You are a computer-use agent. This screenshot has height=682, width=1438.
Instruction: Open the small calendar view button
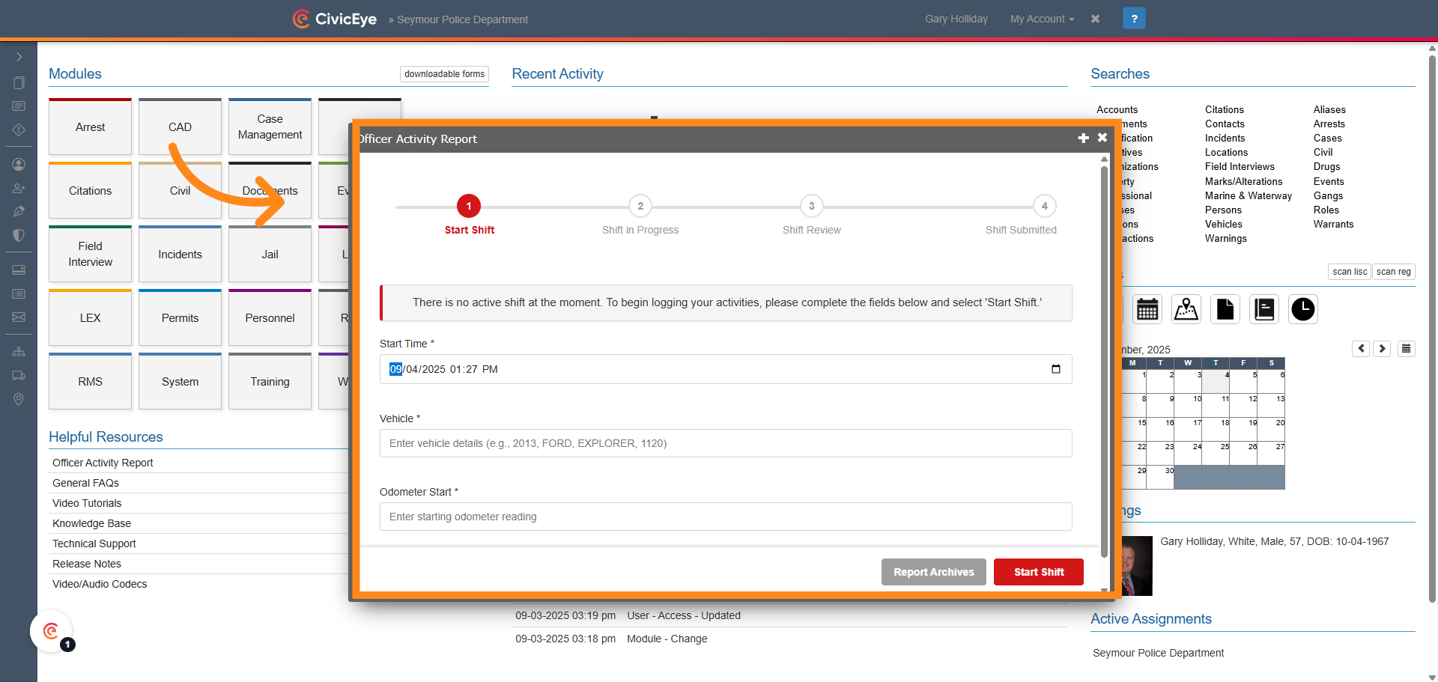(1407, 348)
